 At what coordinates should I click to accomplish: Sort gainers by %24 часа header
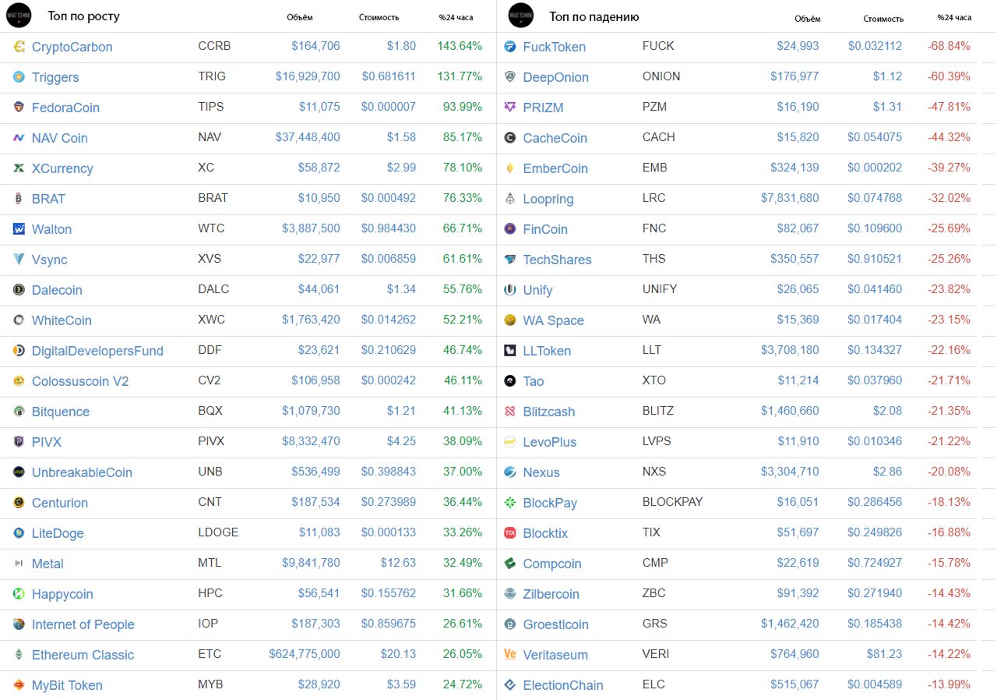click(456, 17)
